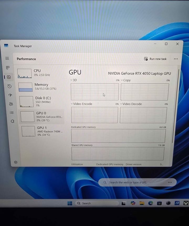This screenshot has width=189, height=226.
Task: Maximize the Task Manager window
Action: 166,44
